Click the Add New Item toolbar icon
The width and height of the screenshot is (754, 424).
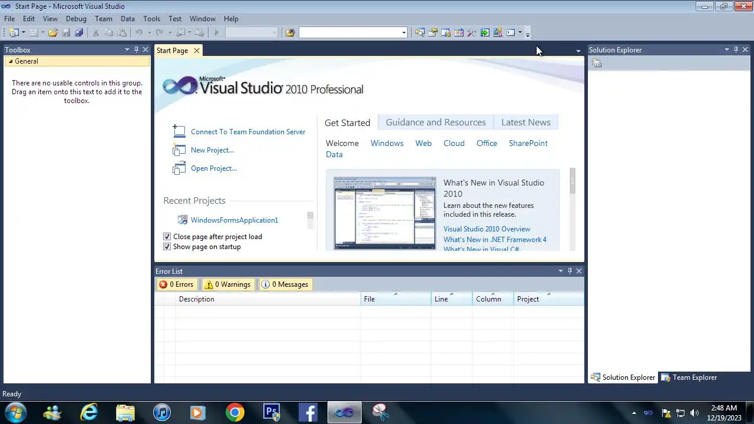click(34, 33)
